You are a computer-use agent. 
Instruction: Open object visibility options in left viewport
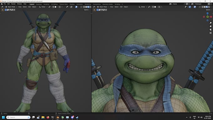(x=67, y=7)
